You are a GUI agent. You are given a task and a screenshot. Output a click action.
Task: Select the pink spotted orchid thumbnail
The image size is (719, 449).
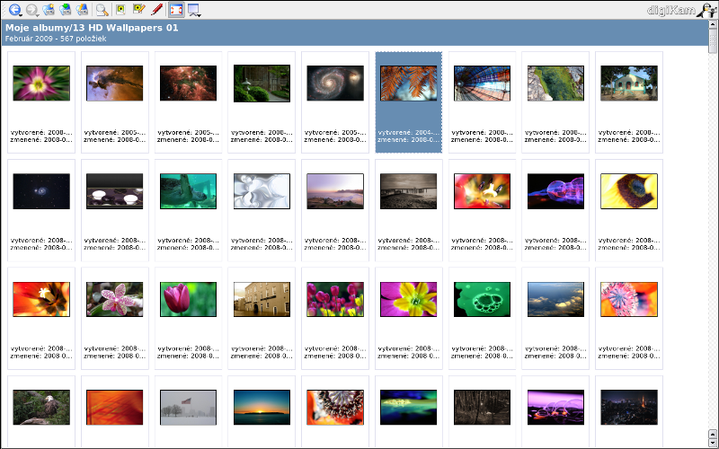click(x=115, y=299)
